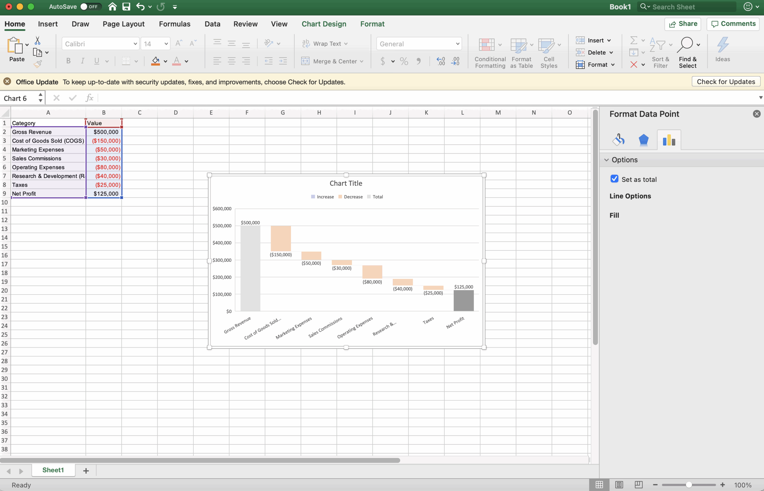Open the Formulas tab
764x491 pixels.
coord(175,24)
